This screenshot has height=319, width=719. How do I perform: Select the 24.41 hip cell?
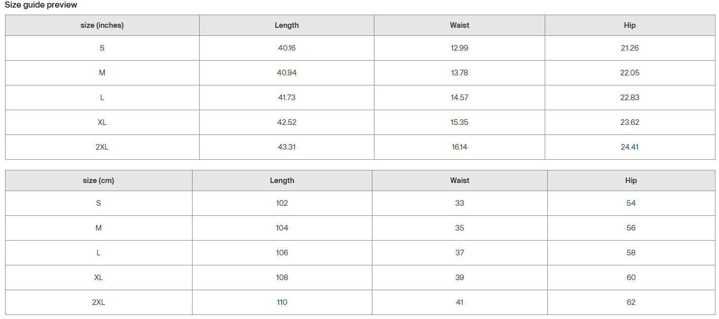(630, 147)
